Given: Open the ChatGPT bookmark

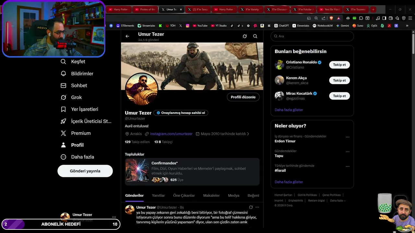Looking at the screenshot, I should [281, 26].
